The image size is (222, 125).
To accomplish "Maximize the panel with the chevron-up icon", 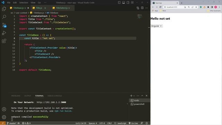I will tap(142, 96).
